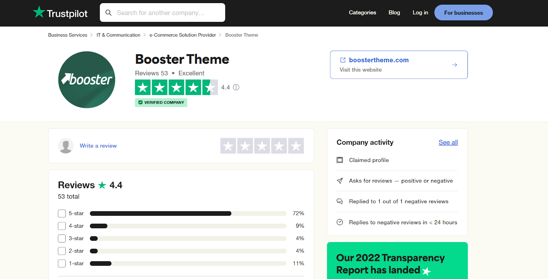Screen dimensions: 548x279
Task: Focus the Search for another company field
Action: point(162,13)
